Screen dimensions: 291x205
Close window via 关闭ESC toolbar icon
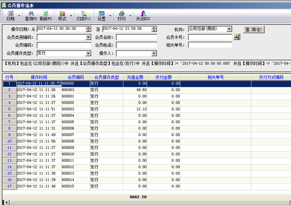click(x=143, y=16)
